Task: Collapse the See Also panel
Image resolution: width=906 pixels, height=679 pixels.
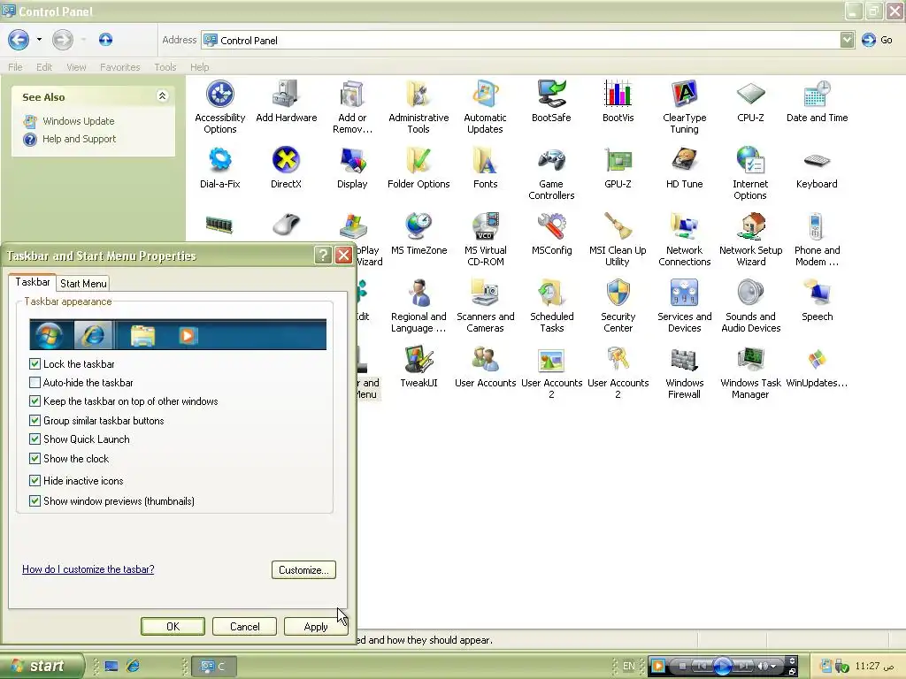Action: click(163, 96)
